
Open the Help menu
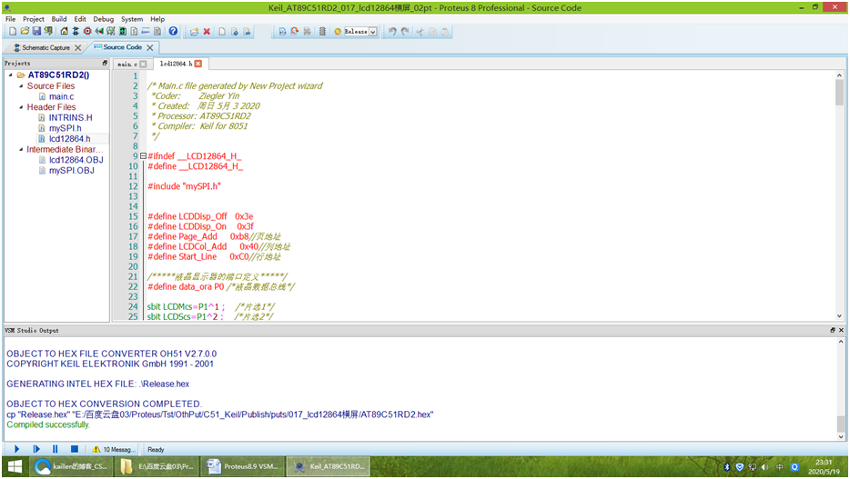pyautogui.click(x=157, y=19)
